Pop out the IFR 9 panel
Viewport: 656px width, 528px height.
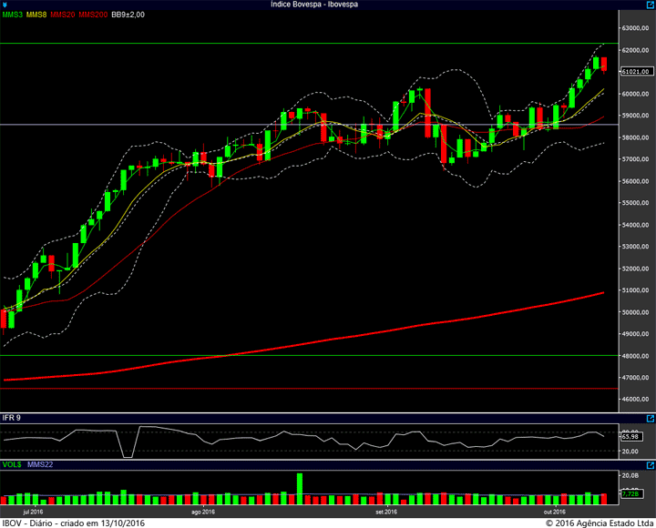(x=651, y=418)
